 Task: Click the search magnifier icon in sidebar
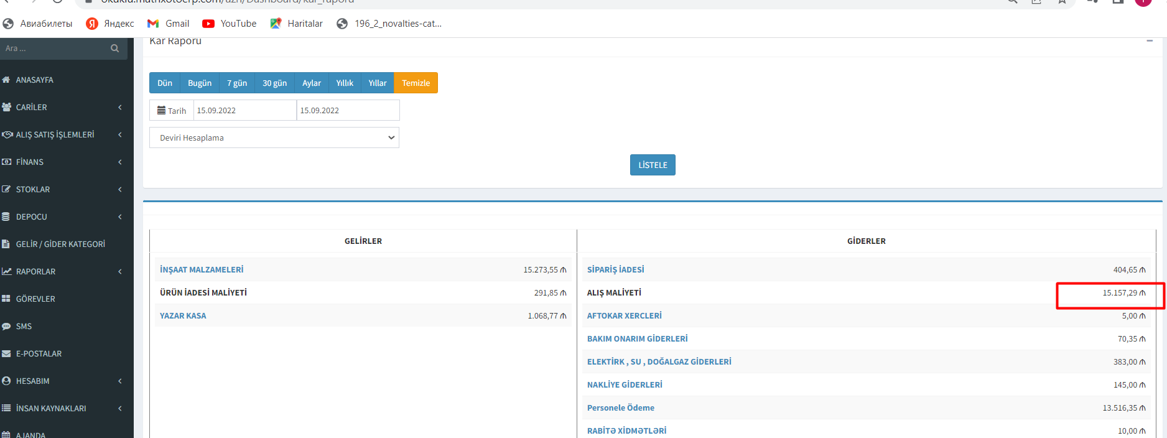(x=114, y=49)
